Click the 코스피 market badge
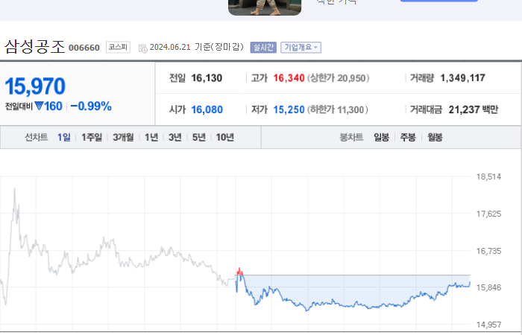Image resolution: width=522 pixels, height=335 pixels. (118, 47)
